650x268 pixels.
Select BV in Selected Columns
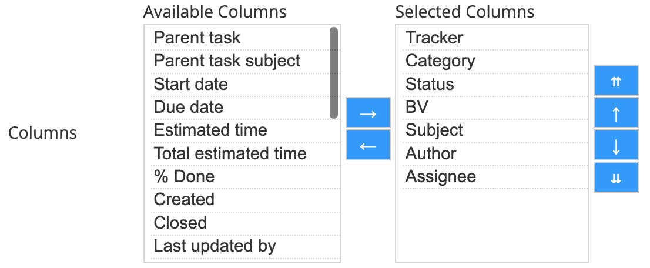pyautogui.click(x=417, y=108)
